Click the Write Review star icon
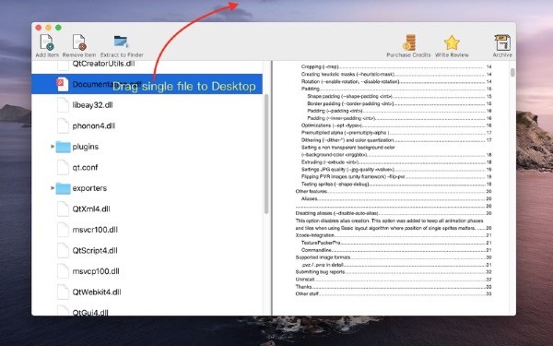This screenshot has width=553, height=346. 452,42
